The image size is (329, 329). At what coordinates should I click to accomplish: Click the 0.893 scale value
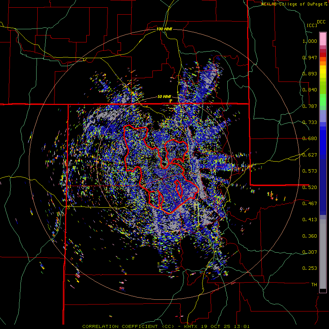coord(310,73)
